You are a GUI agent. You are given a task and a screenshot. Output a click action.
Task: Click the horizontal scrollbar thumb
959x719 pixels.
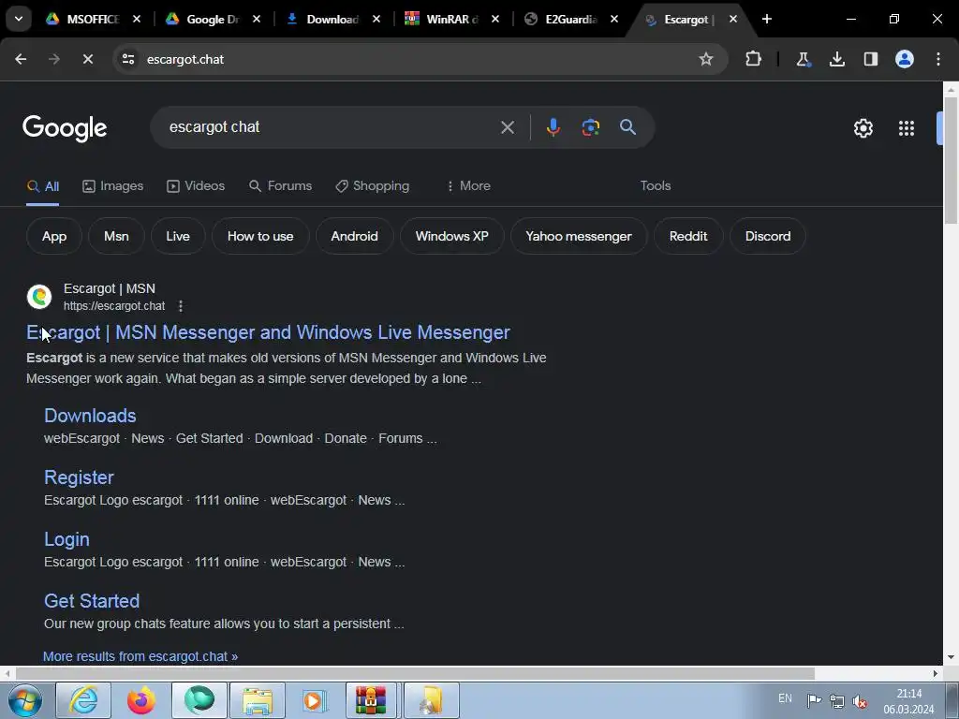point(415,673)
